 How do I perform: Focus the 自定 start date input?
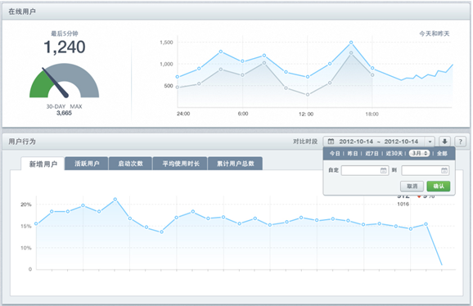(365, 170)
